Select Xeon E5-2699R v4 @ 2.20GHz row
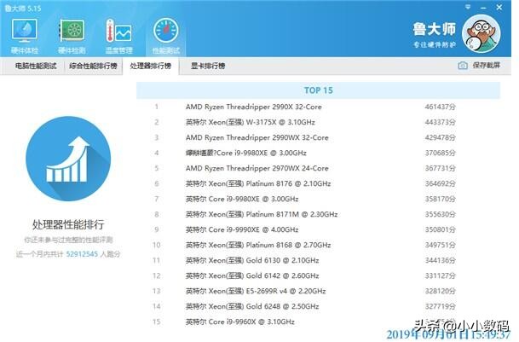The width and height of the screenshot is (519, 342). click(x=318, y=291)
